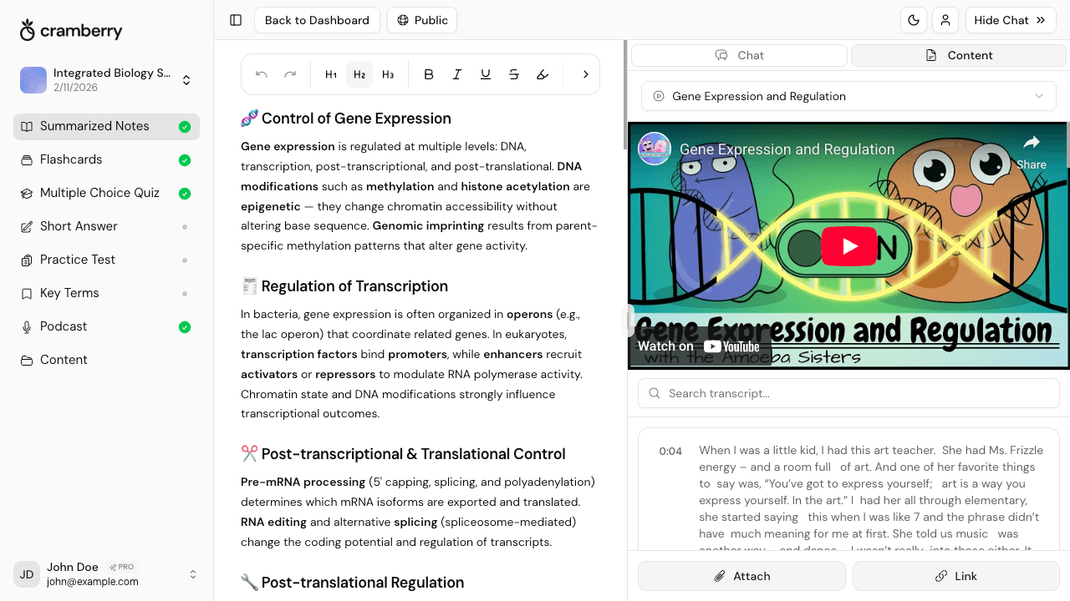1070x601 pixels.
Task: Click the Search transcript field
Action: 848,393
